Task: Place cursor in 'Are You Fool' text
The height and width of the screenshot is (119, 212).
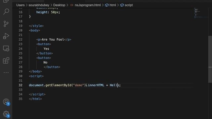Action: tap(53, 40)
